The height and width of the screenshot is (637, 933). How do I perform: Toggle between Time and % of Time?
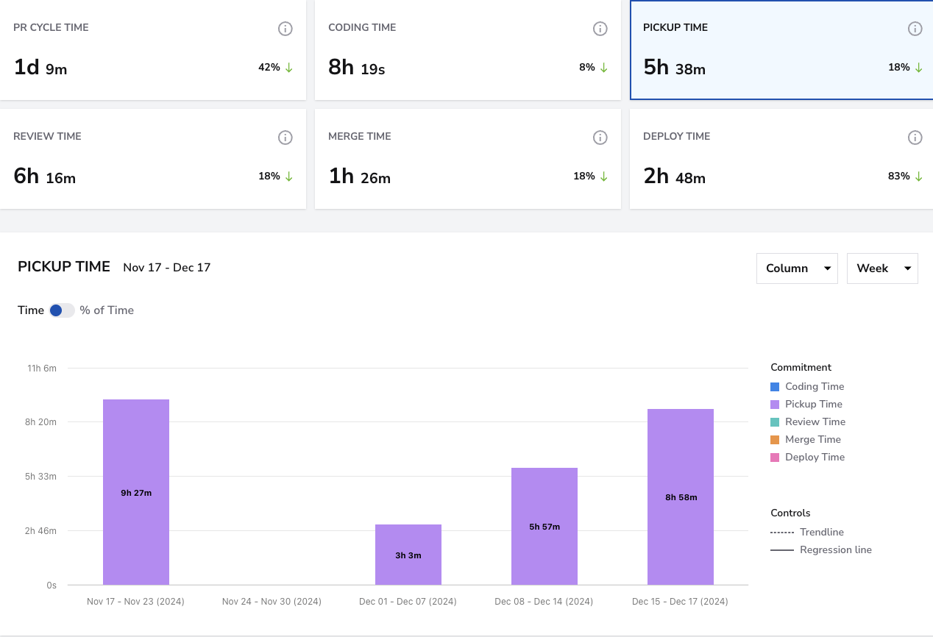point(62,310)
